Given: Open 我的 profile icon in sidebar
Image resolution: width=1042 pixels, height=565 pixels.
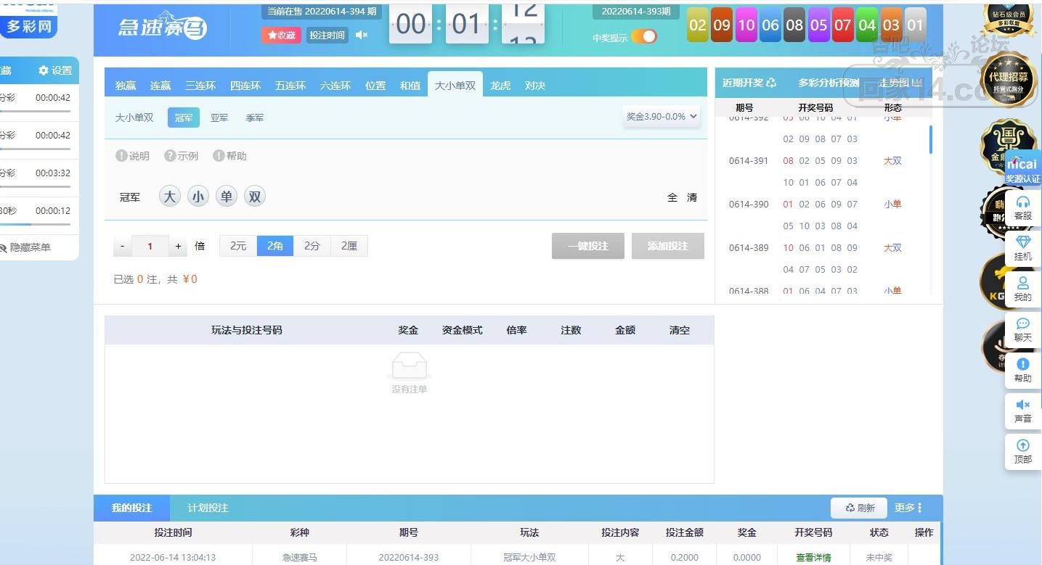Looking at the screenshot, I should (1022, 289).
